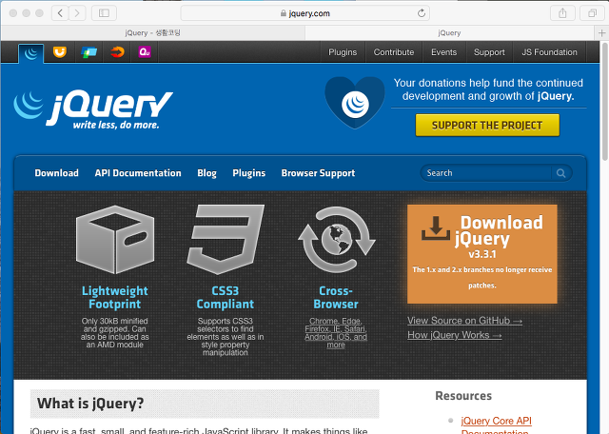Screen dimensions: 609x434
Task: Click the jquery.com address bar
Action: pos(305,13)
